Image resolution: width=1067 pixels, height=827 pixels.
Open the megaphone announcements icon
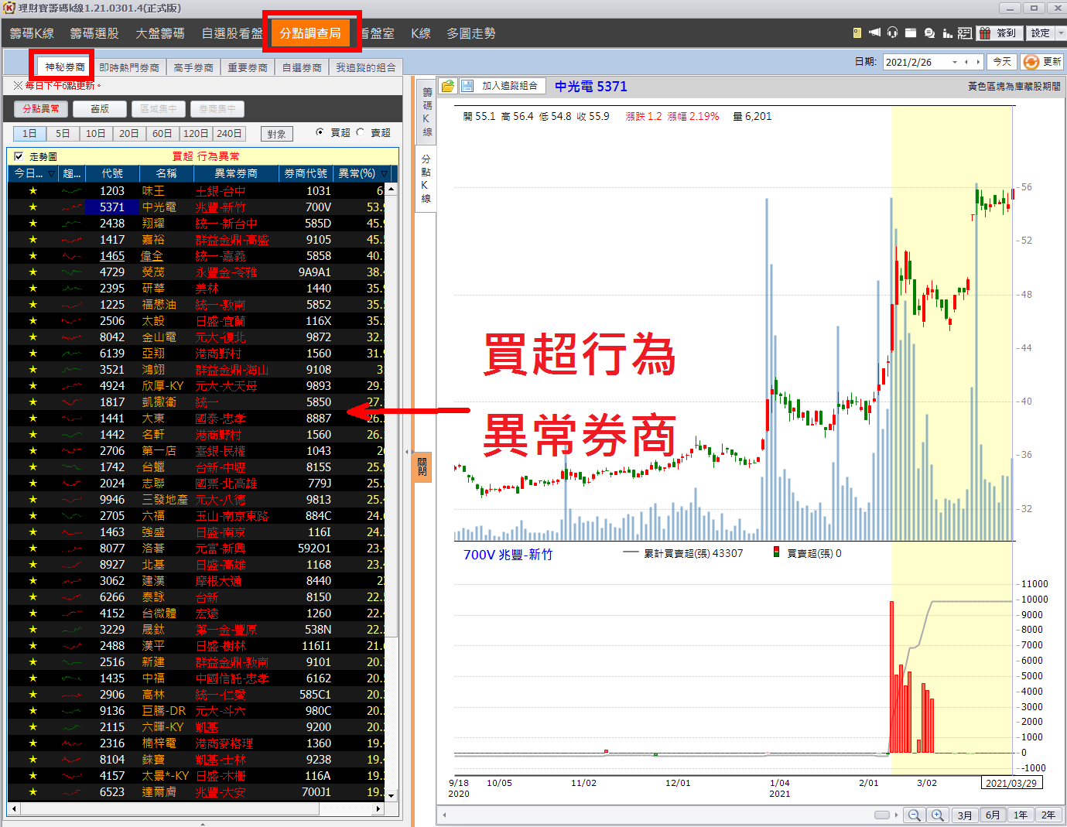point(874,33)
